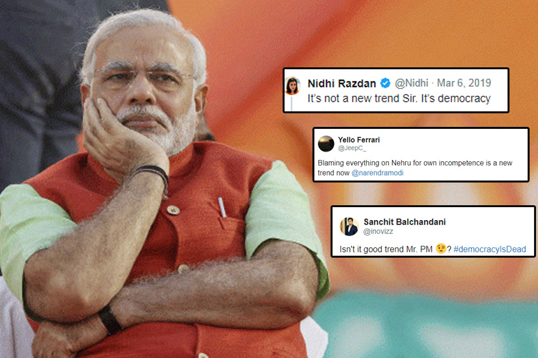
Task: Click the @Nidhi handle
Action: coord(412,84)
